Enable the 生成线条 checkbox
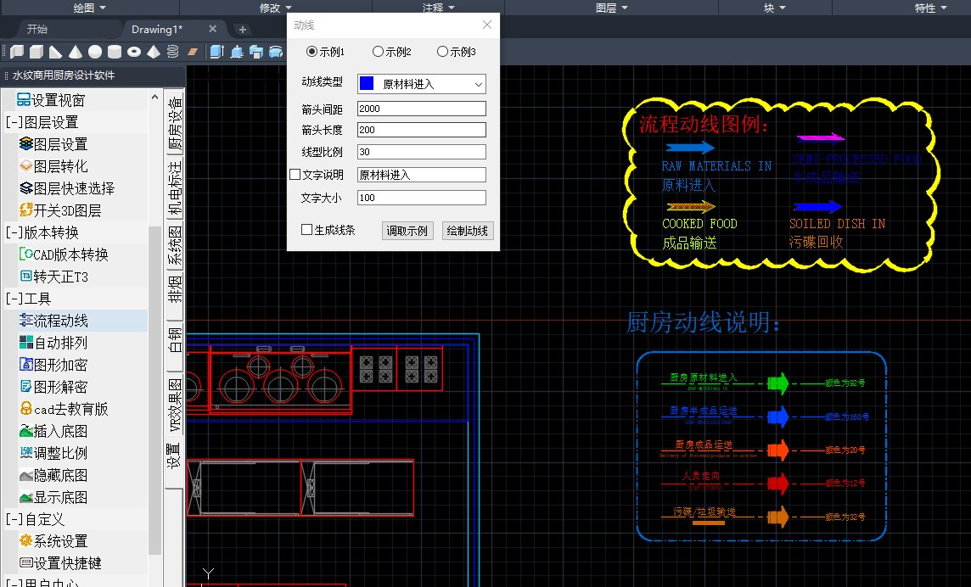The height and width of the screenshot is (587, 971). pos(306,230)
